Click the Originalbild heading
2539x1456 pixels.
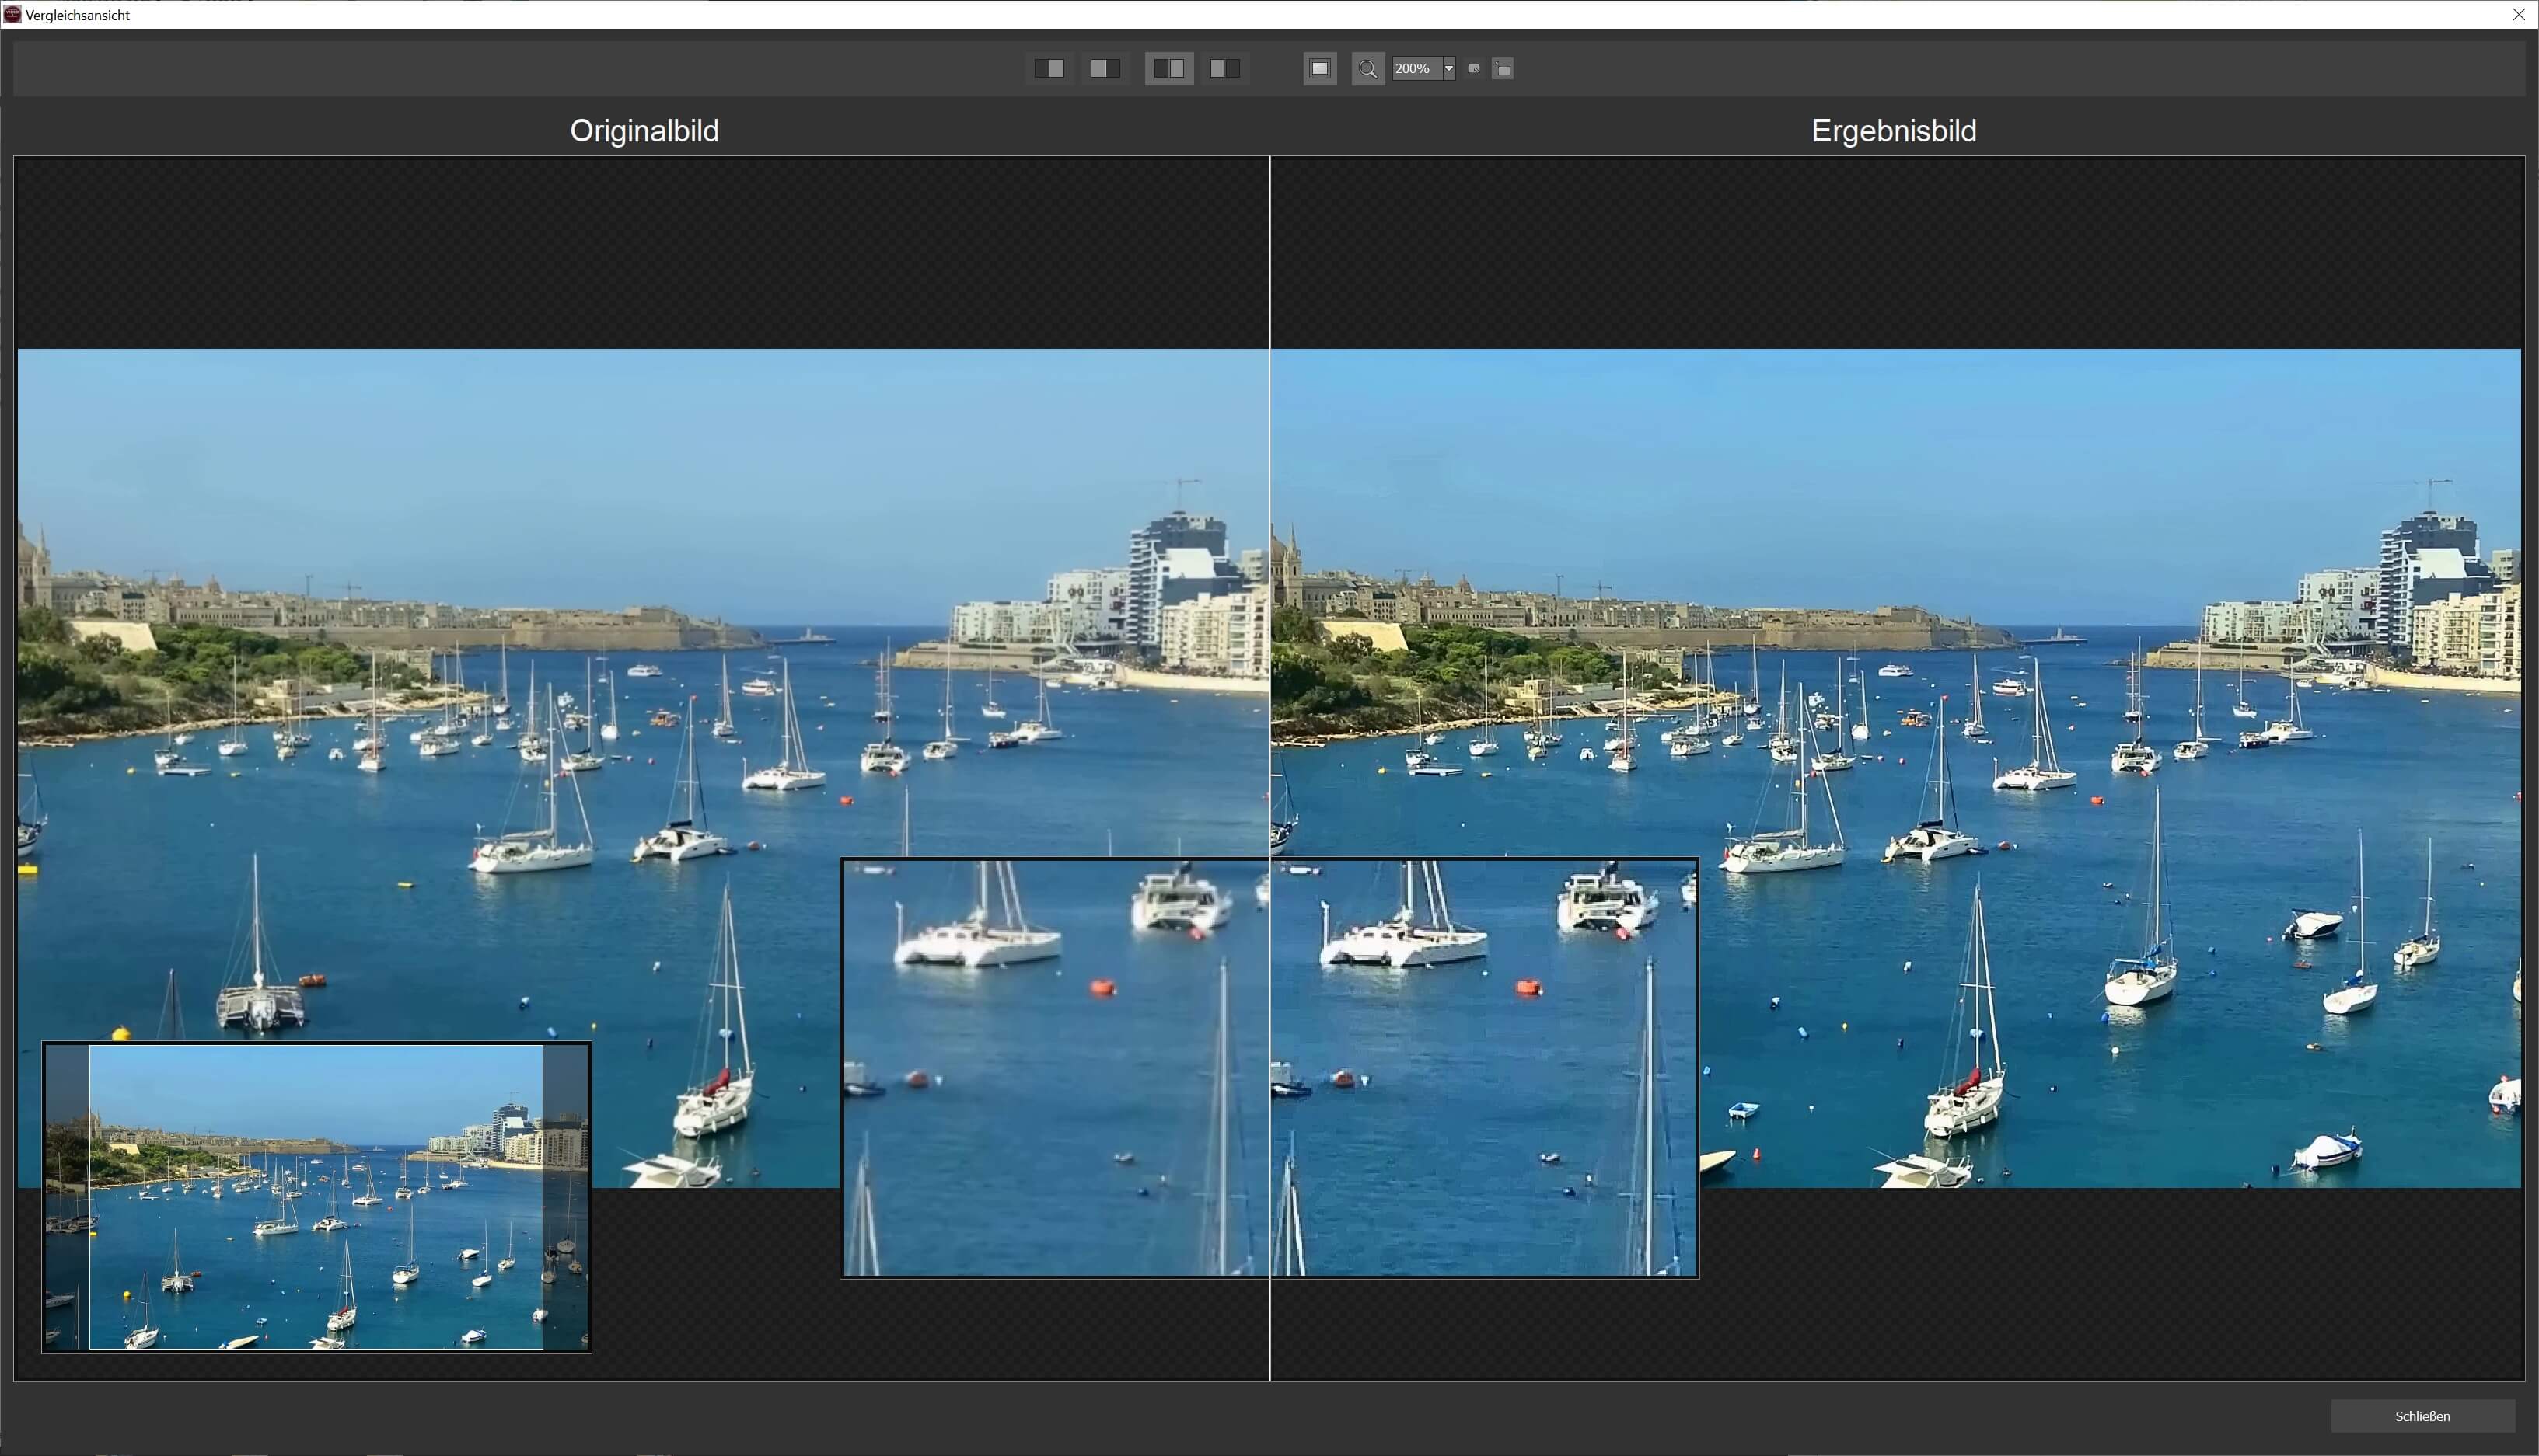643,130
